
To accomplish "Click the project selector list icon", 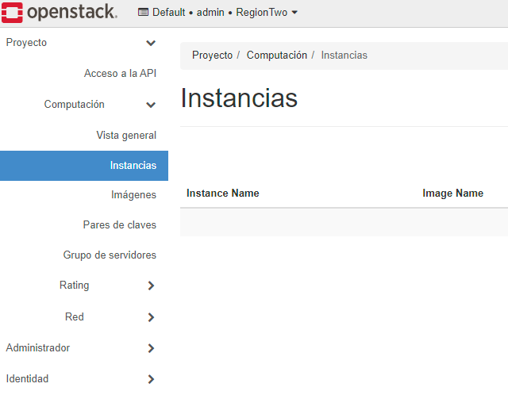I will [x=143, y=13].
